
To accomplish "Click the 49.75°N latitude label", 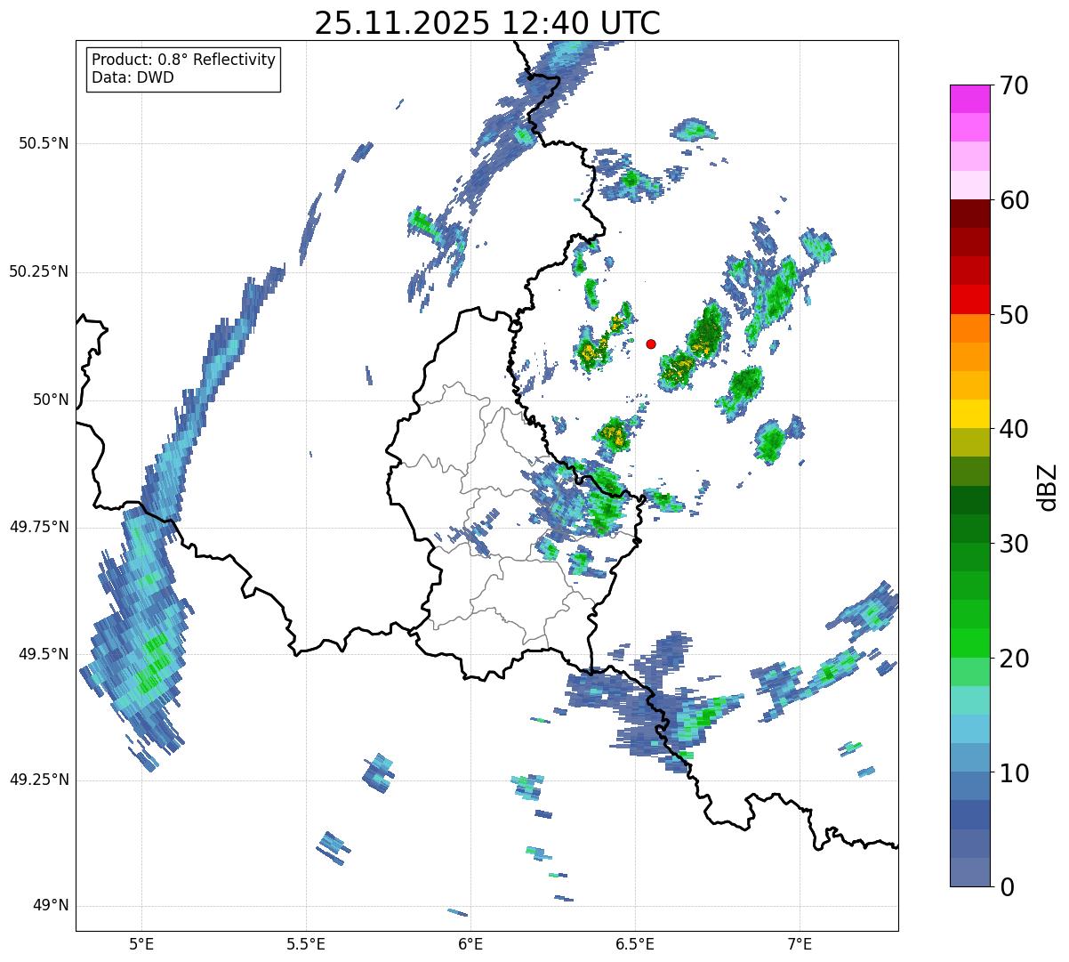I will [x=39, y=527].
